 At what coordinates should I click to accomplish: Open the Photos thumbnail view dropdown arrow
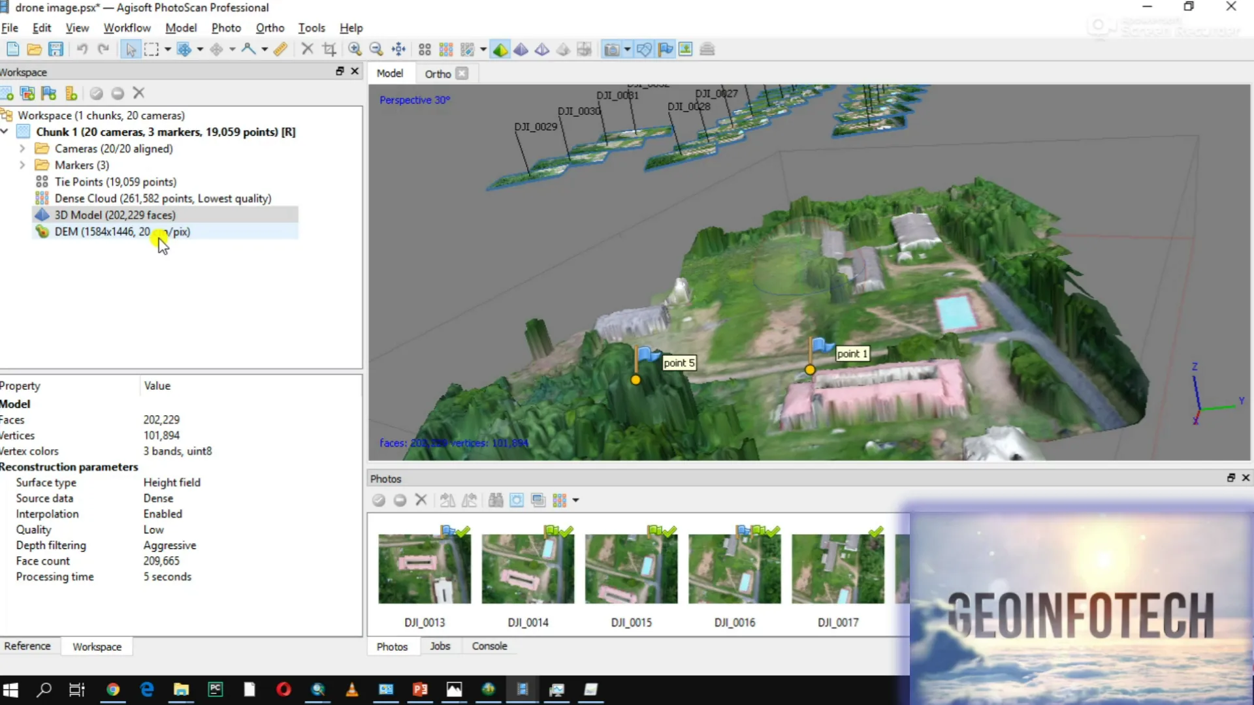click(x=575, y=501)
